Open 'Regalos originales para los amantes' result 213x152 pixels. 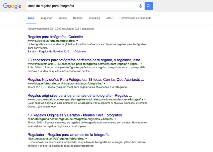pos(80,96)
